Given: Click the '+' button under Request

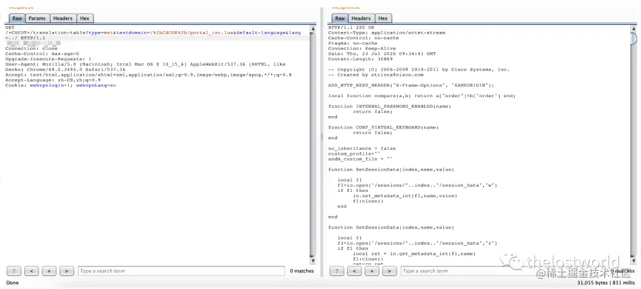Looking at the screenshot, I should [x=49, y=271].
